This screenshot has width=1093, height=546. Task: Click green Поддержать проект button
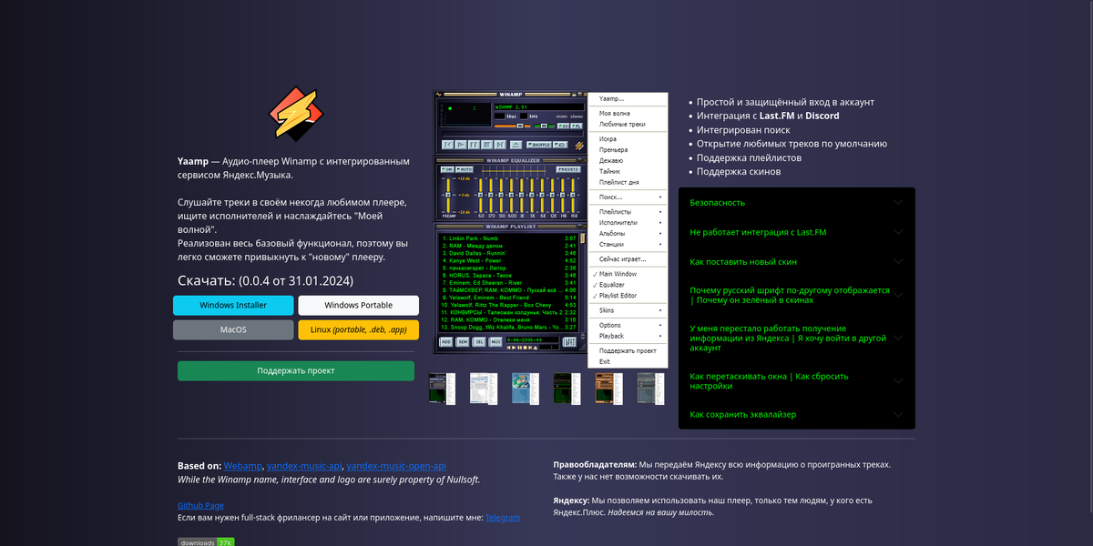pos(296,370)
